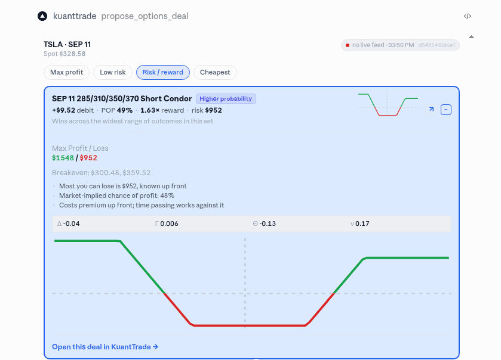Click the mini payoff chart thumbnail
Screen dimensions: 501x360
tap(388, 104)
